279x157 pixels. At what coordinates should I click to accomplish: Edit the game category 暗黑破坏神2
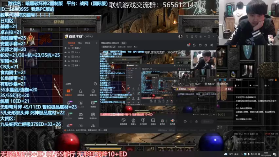pyautogui.click(x=109, y=47)
